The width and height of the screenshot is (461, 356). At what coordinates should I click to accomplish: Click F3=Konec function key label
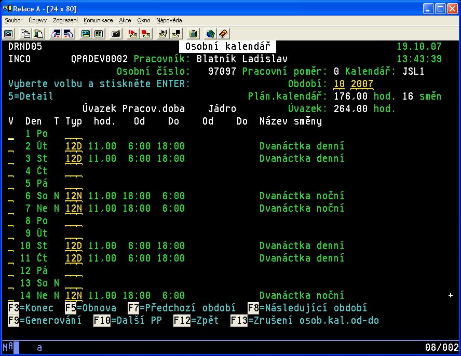pyautogui.click(x=31, y=308)
